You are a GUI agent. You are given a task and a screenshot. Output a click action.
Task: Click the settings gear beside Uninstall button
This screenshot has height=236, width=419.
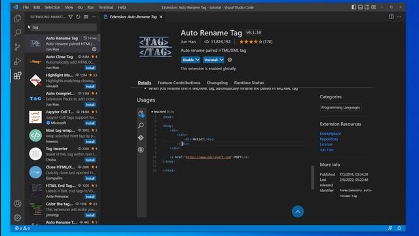coord(230,60)
